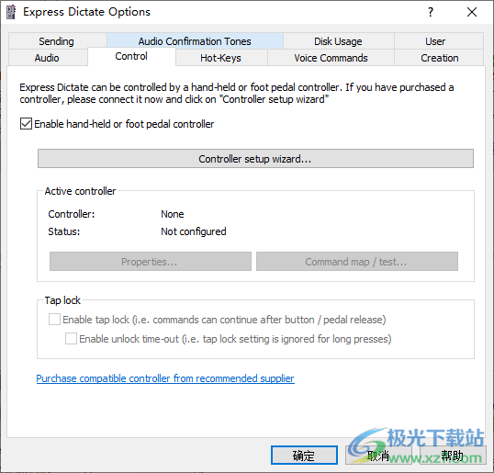This screenshot has width=494, height=473.
Task: Switch to the Sending tab
Action: click(57, 41)
